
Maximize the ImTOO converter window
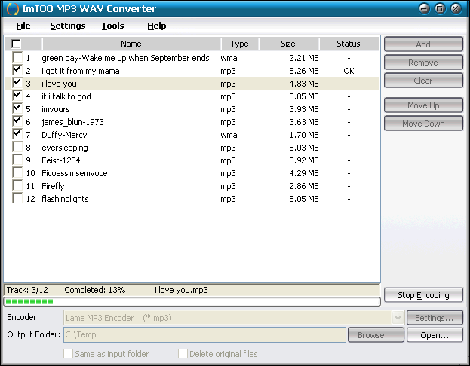pyautogui.click(x=440, y=9)
